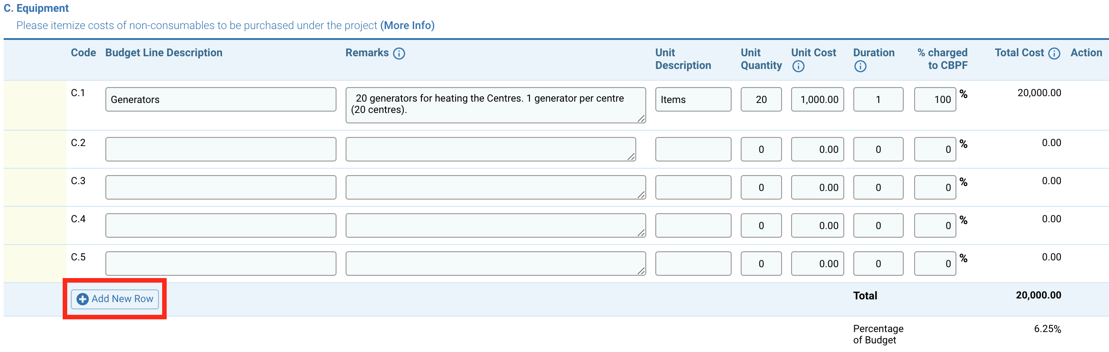Click the % charged to CBPF column header
This screenshot has width=1109, height=352.
point(943,59)
